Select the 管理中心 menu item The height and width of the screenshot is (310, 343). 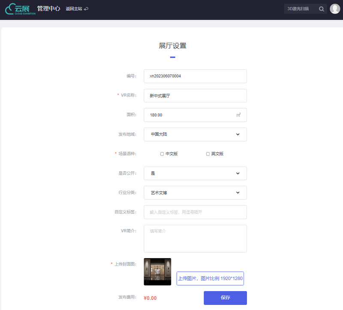[48, 8]
